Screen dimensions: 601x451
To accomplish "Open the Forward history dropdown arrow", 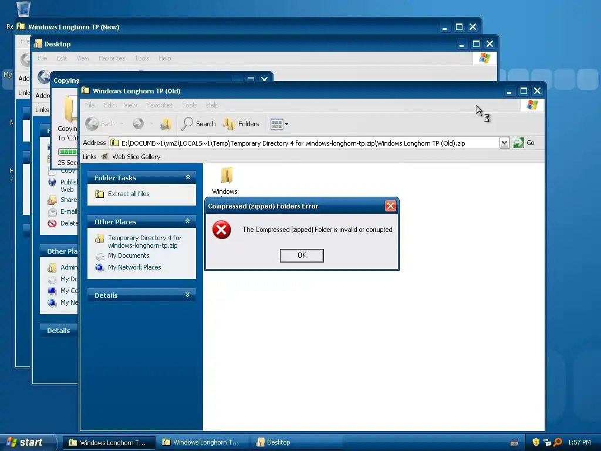I will click(152, 124).
